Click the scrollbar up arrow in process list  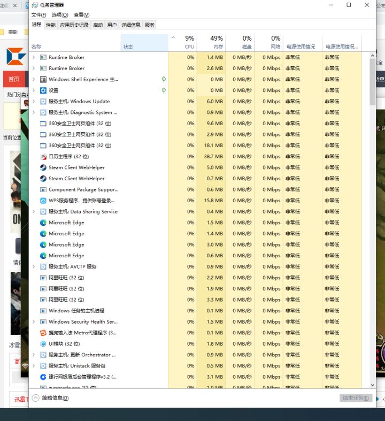coord(372,56)
